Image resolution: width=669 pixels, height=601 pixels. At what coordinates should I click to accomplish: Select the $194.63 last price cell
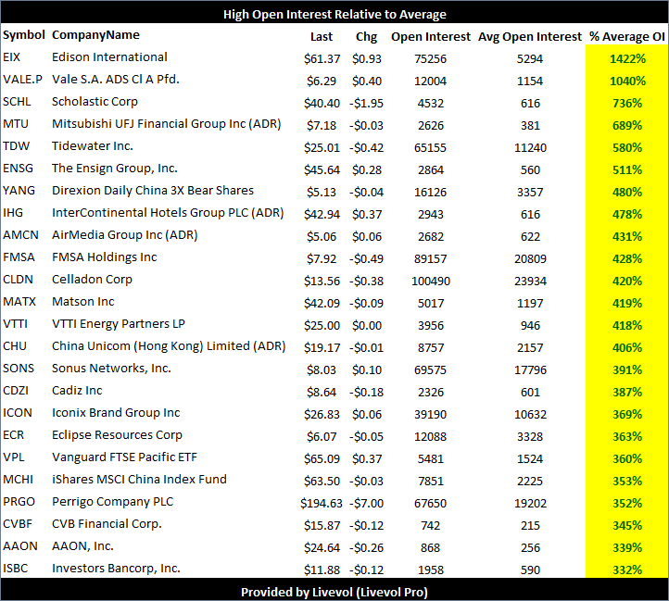click(322, 503)
